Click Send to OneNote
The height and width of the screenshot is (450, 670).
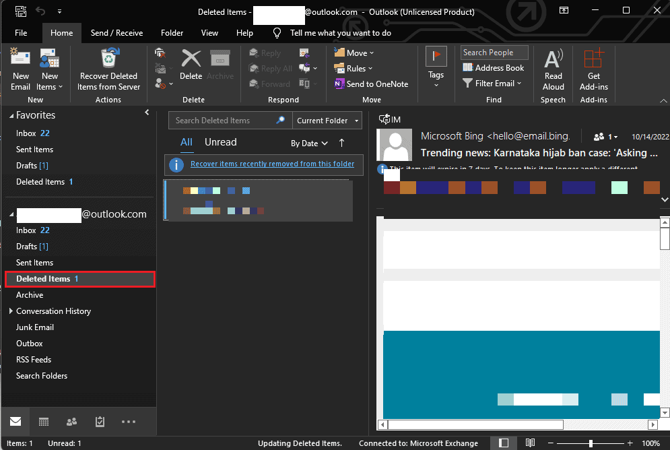pos(371,84)
